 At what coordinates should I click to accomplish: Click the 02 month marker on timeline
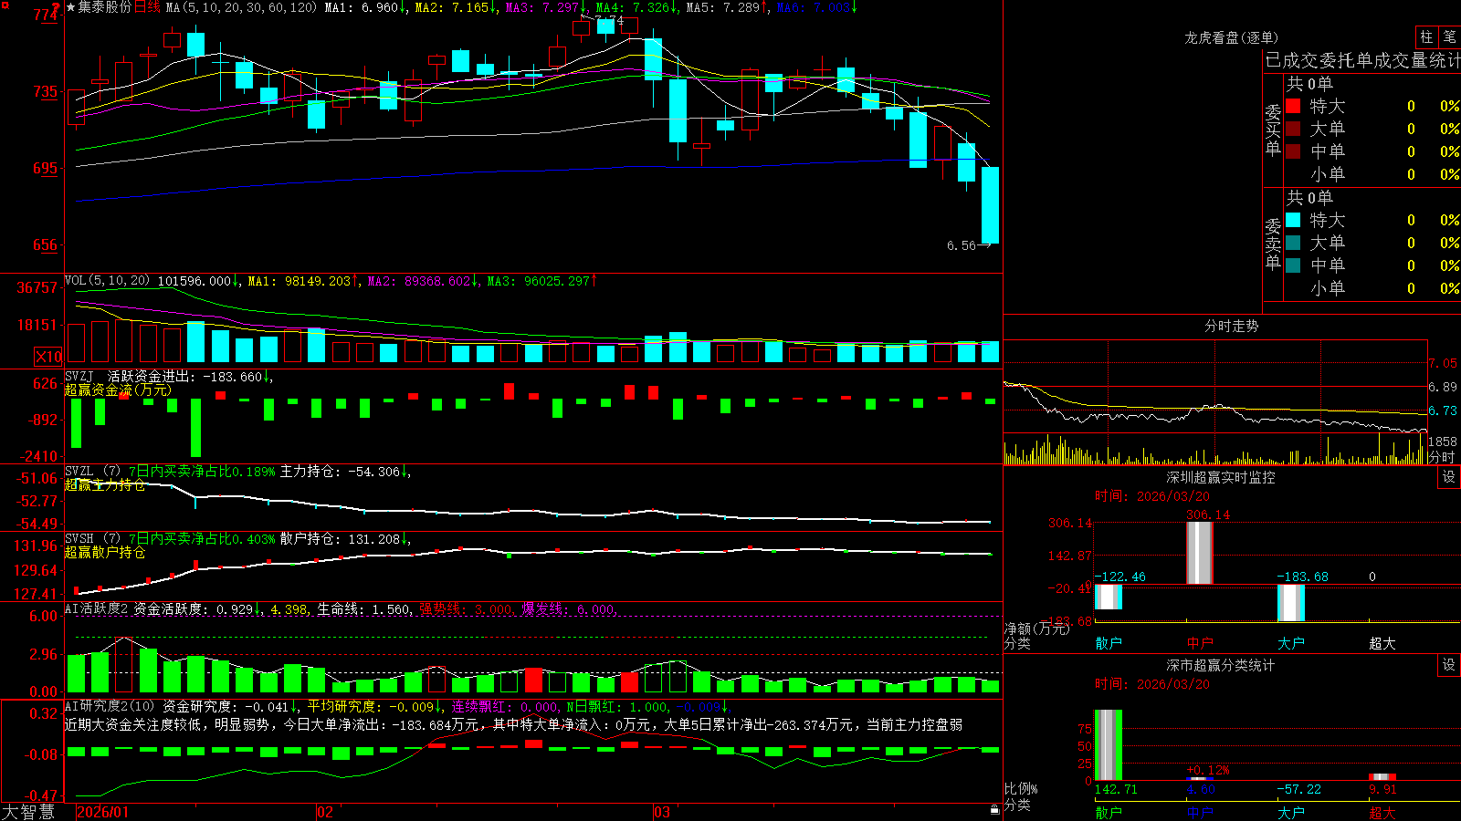[325, 812]
